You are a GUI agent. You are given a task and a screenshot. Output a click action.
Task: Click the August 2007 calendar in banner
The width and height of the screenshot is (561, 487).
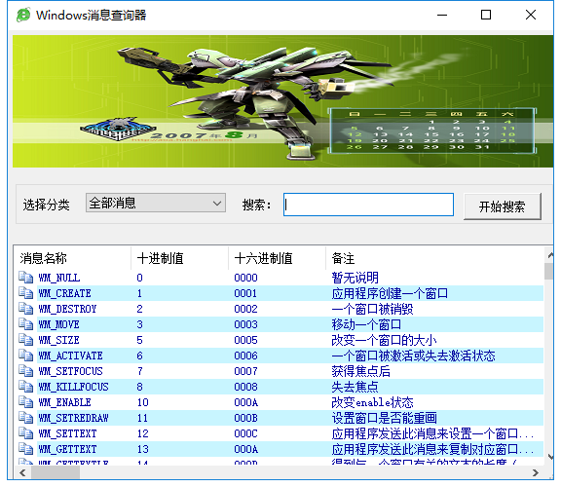tap(432, 131)
